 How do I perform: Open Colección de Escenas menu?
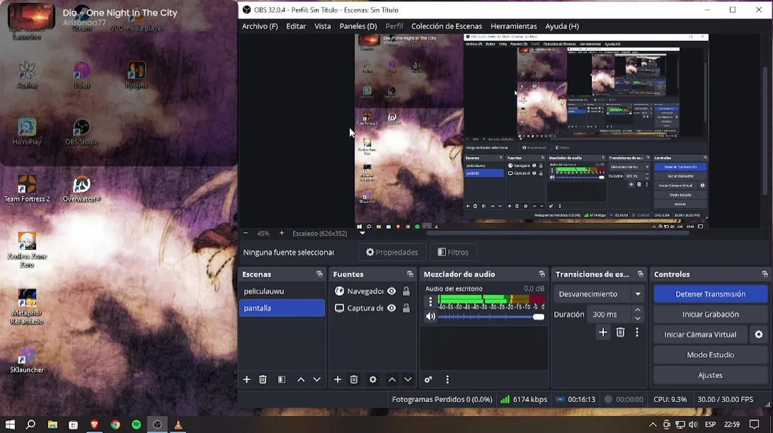pyautogui.click(x=447, y=26)
